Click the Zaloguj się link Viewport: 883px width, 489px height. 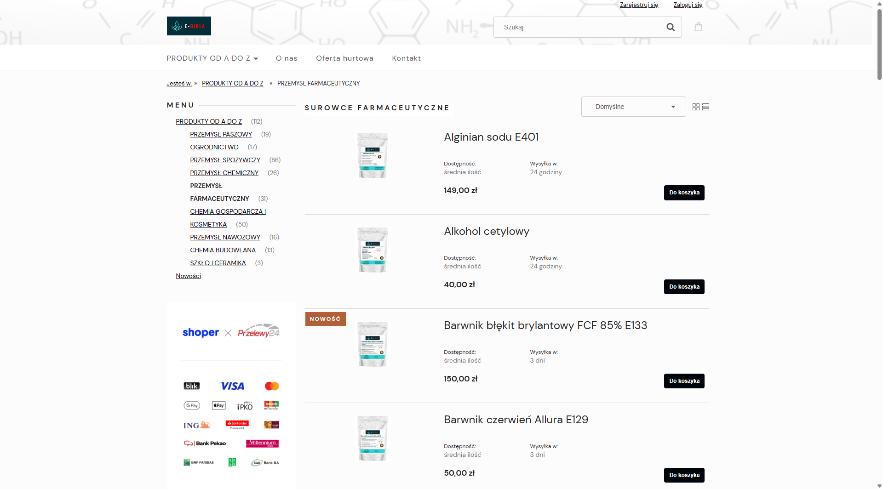coord(688,5)
